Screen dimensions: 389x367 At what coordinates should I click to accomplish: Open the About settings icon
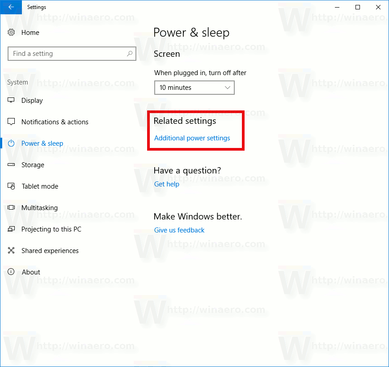tap(11, 272)
